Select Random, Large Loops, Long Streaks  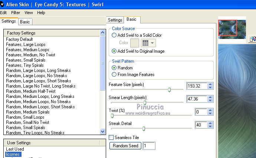[x=38, y=70]
